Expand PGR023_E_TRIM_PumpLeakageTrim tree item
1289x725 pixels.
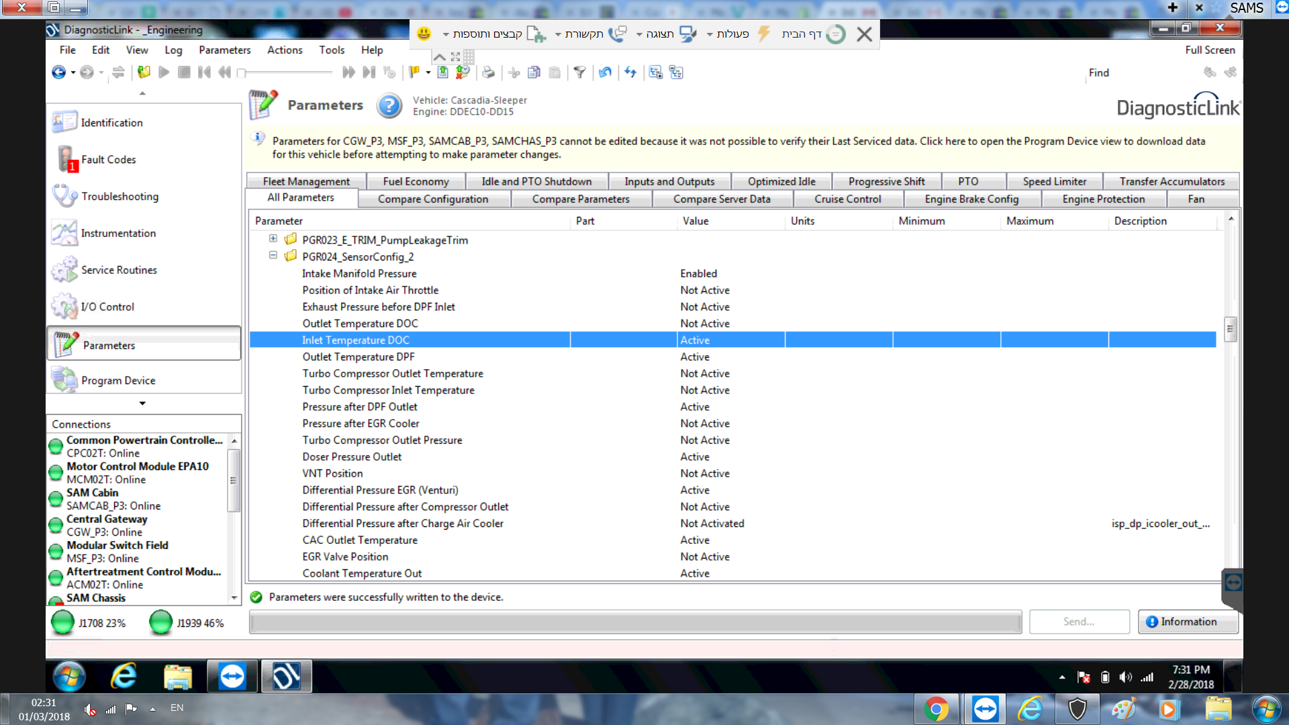tap(275, 239)
